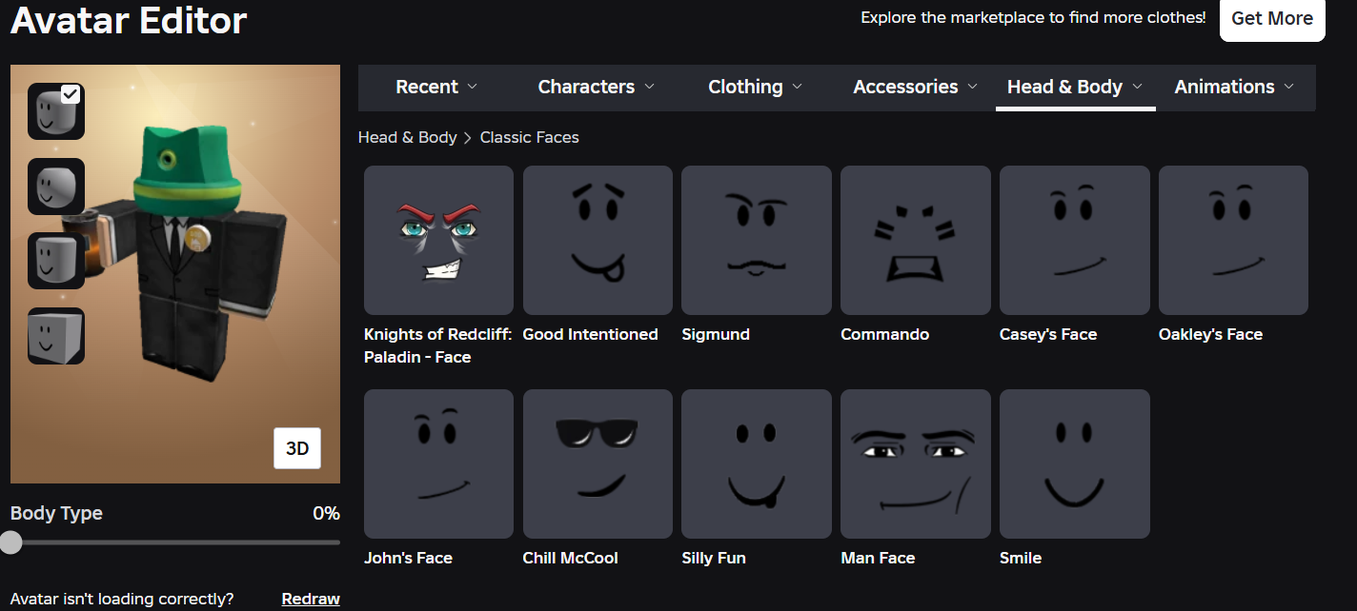The image size is (1357, 611).
Task: Click the 'Sigmund' item name
Action: 716,334
